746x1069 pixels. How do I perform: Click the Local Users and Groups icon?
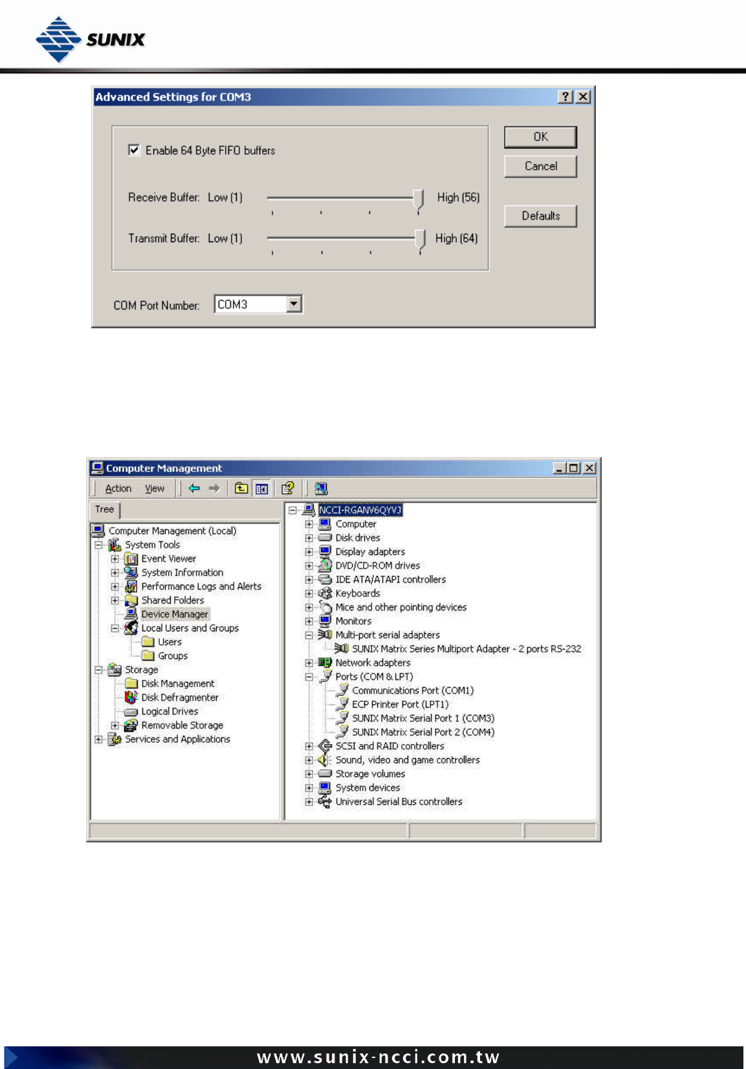tap(131, 628)
